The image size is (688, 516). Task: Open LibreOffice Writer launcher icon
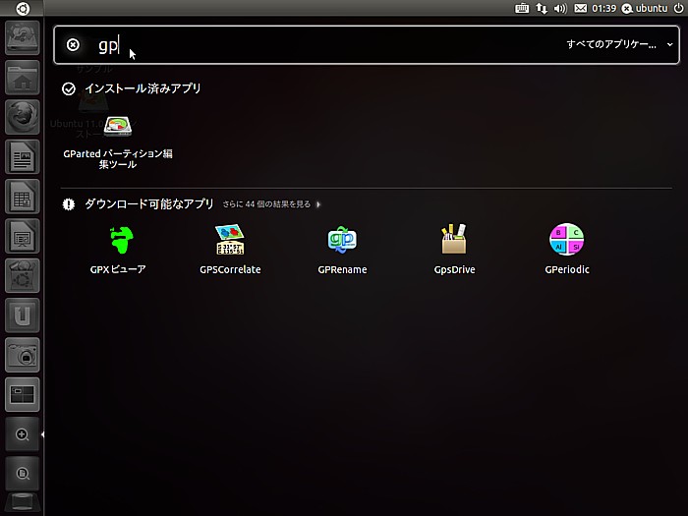tap(23, 156)
